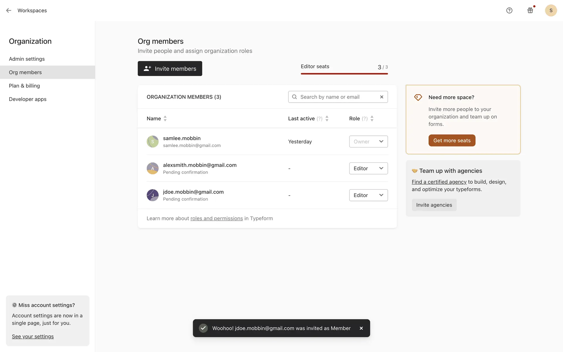Image resolution: width=563 pixels, height=352 pixels.
Task: Open role dropdown for jdoe.mobbin@gmail.com
Action: [x=368, y=195]
